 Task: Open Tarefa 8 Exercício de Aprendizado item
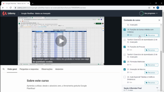click(x=142, y=41)
